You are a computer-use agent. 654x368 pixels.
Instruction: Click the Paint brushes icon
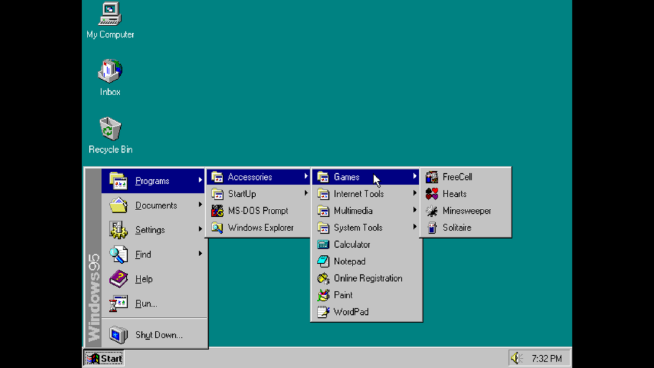[x=323, y=295]
